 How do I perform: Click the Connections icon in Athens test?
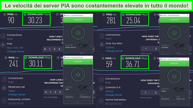click(x=101, y=80)
